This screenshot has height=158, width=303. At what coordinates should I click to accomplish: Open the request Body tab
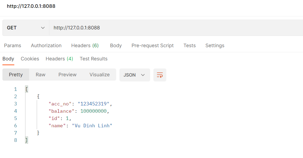(116, 45)
